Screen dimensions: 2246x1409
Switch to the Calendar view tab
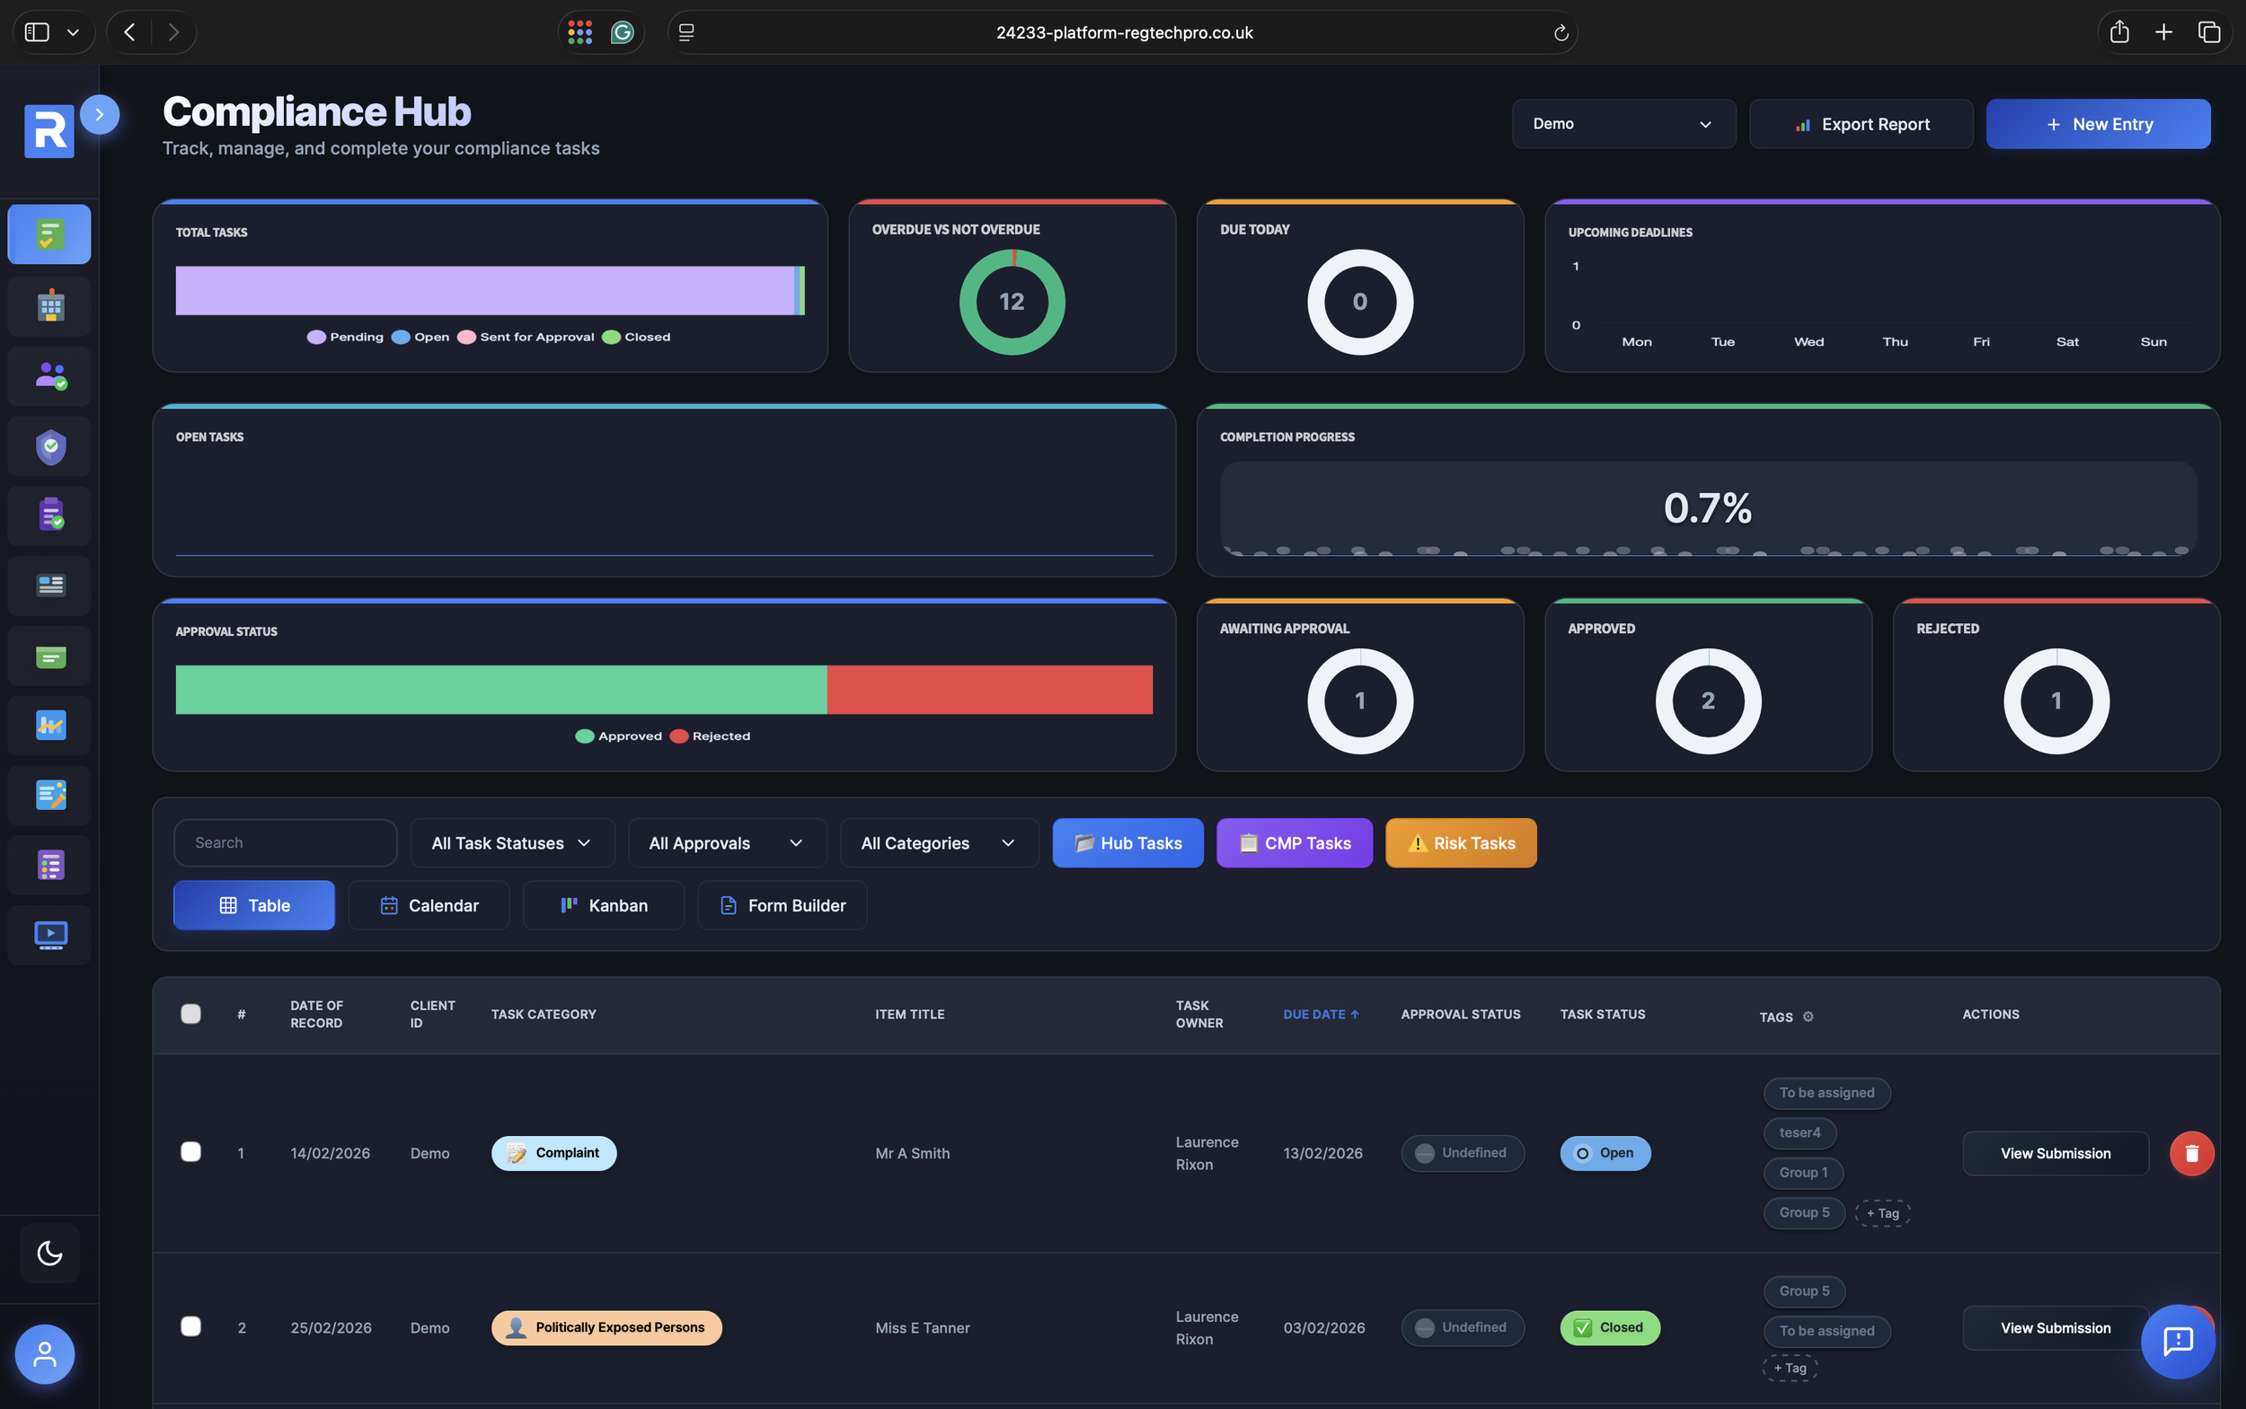[x=429, y=905]
